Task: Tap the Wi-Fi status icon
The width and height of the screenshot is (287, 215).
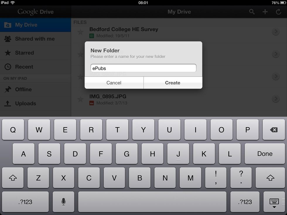Action: tap(12, 3)
